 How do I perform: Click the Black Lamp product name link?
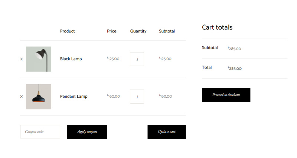[x=71, y=59]
